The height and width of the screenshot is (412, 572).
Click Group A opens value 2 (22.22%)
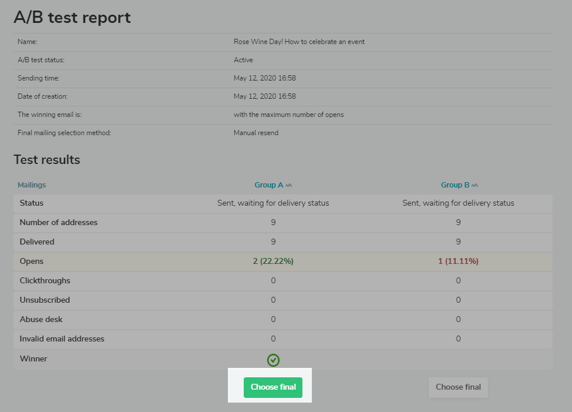click(x=273, y=261)
